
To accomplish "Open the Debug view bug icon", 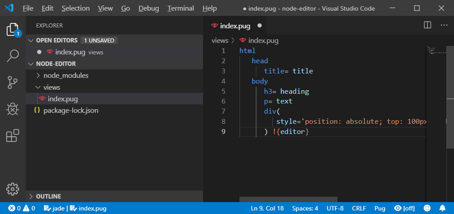I will click(x=13, y=109).
